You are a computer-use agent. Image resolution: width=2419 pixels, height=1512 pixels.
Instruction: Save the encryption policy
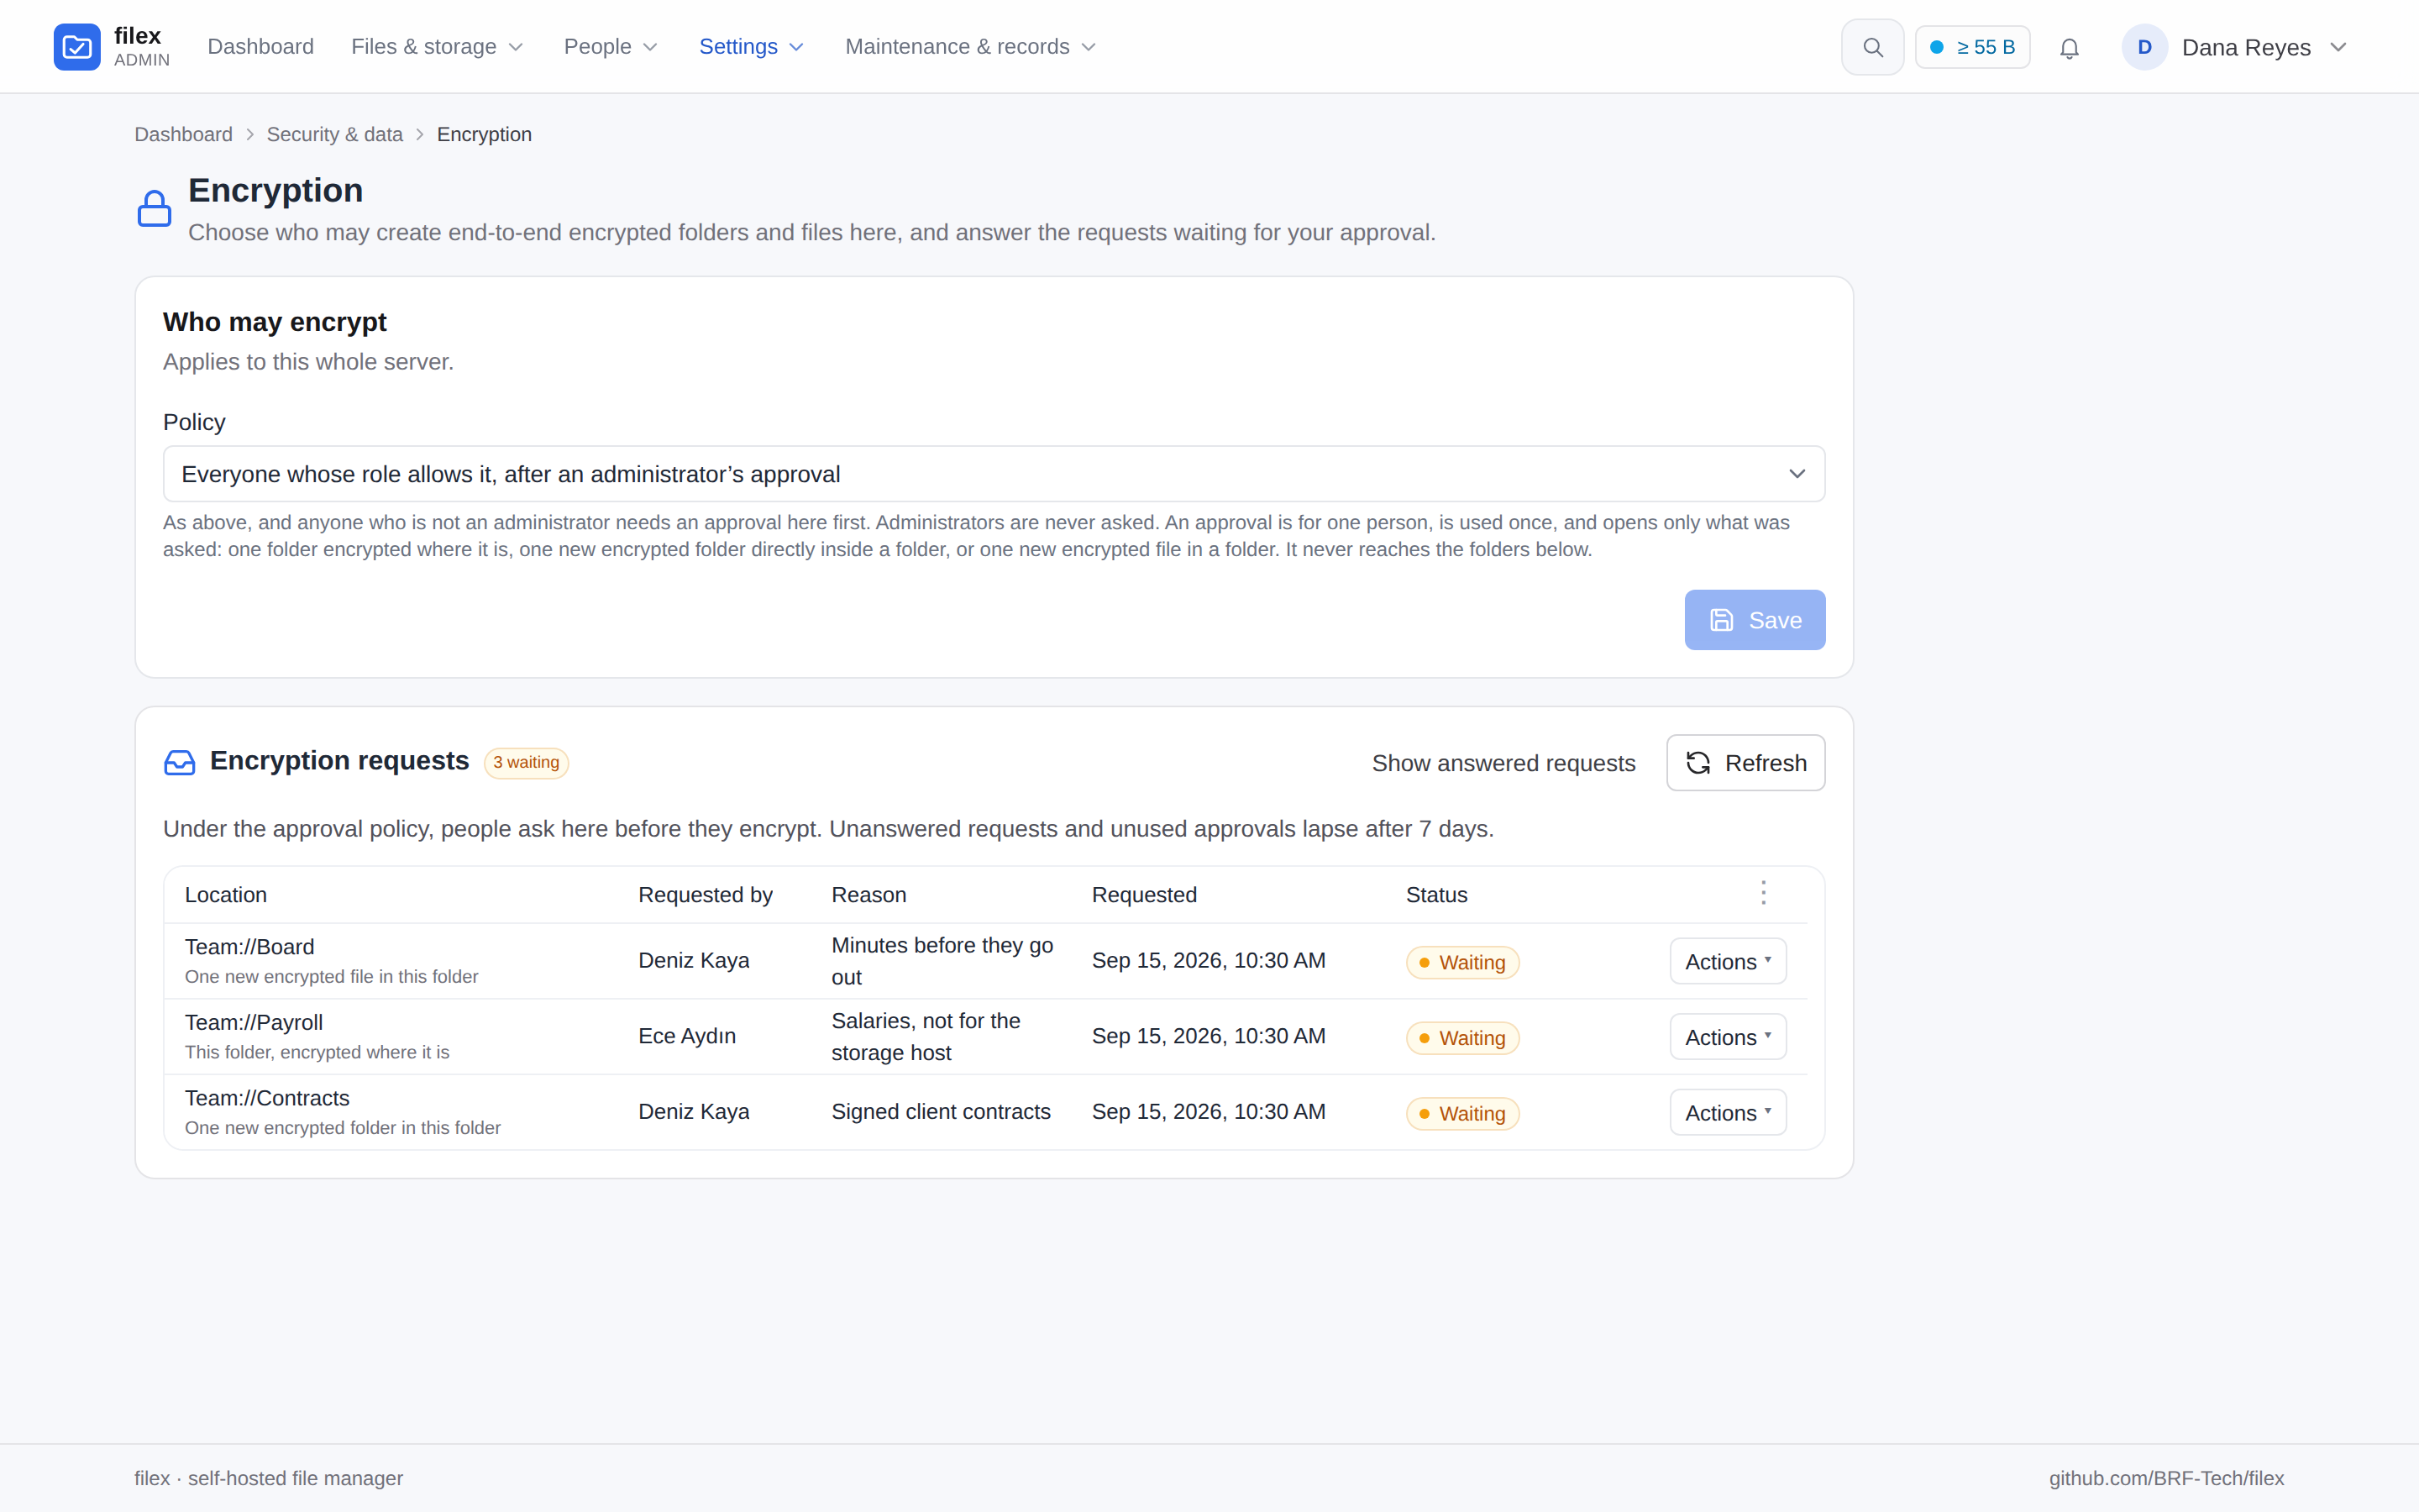coord(1755,620)
